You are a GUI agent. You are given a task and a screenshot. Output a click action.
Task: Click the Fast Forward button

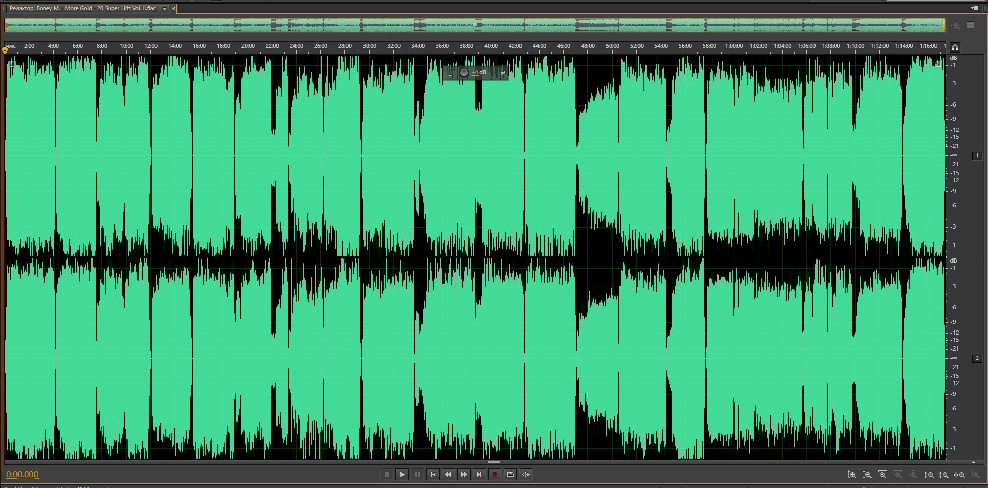[x=464, y=474]
